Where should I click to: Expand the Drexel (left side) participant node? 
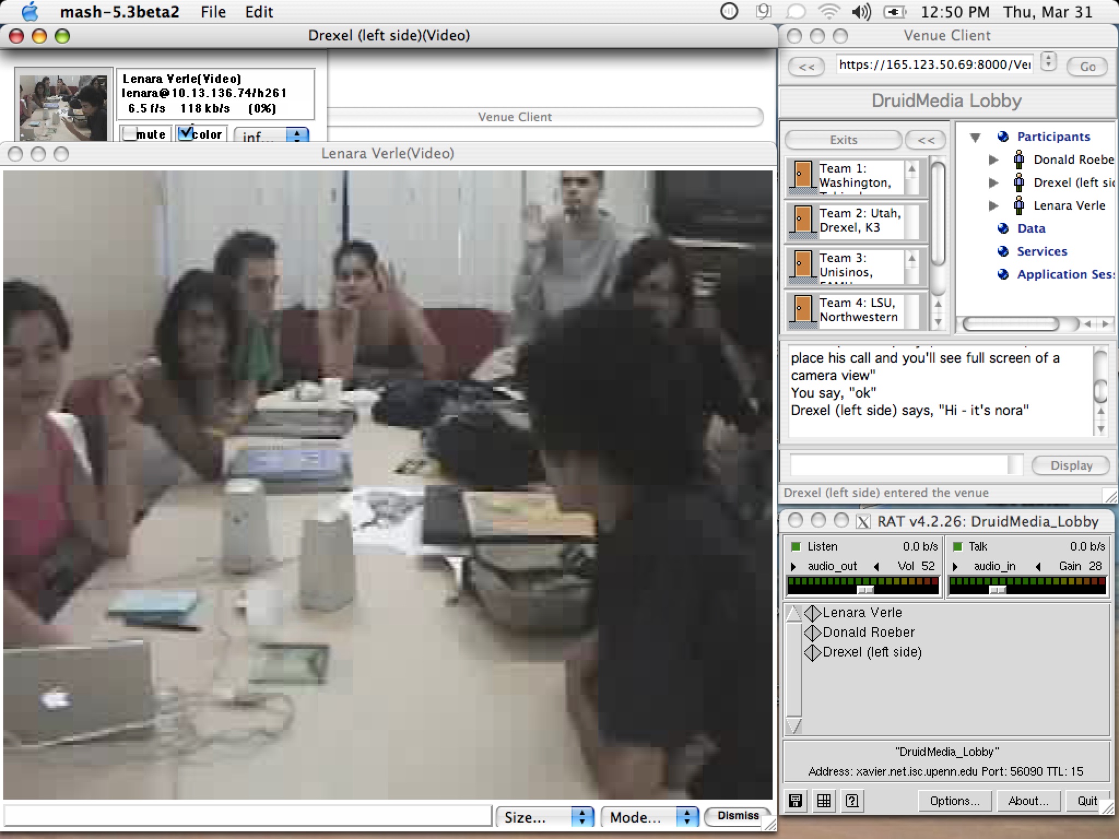[x=993, y=182]
